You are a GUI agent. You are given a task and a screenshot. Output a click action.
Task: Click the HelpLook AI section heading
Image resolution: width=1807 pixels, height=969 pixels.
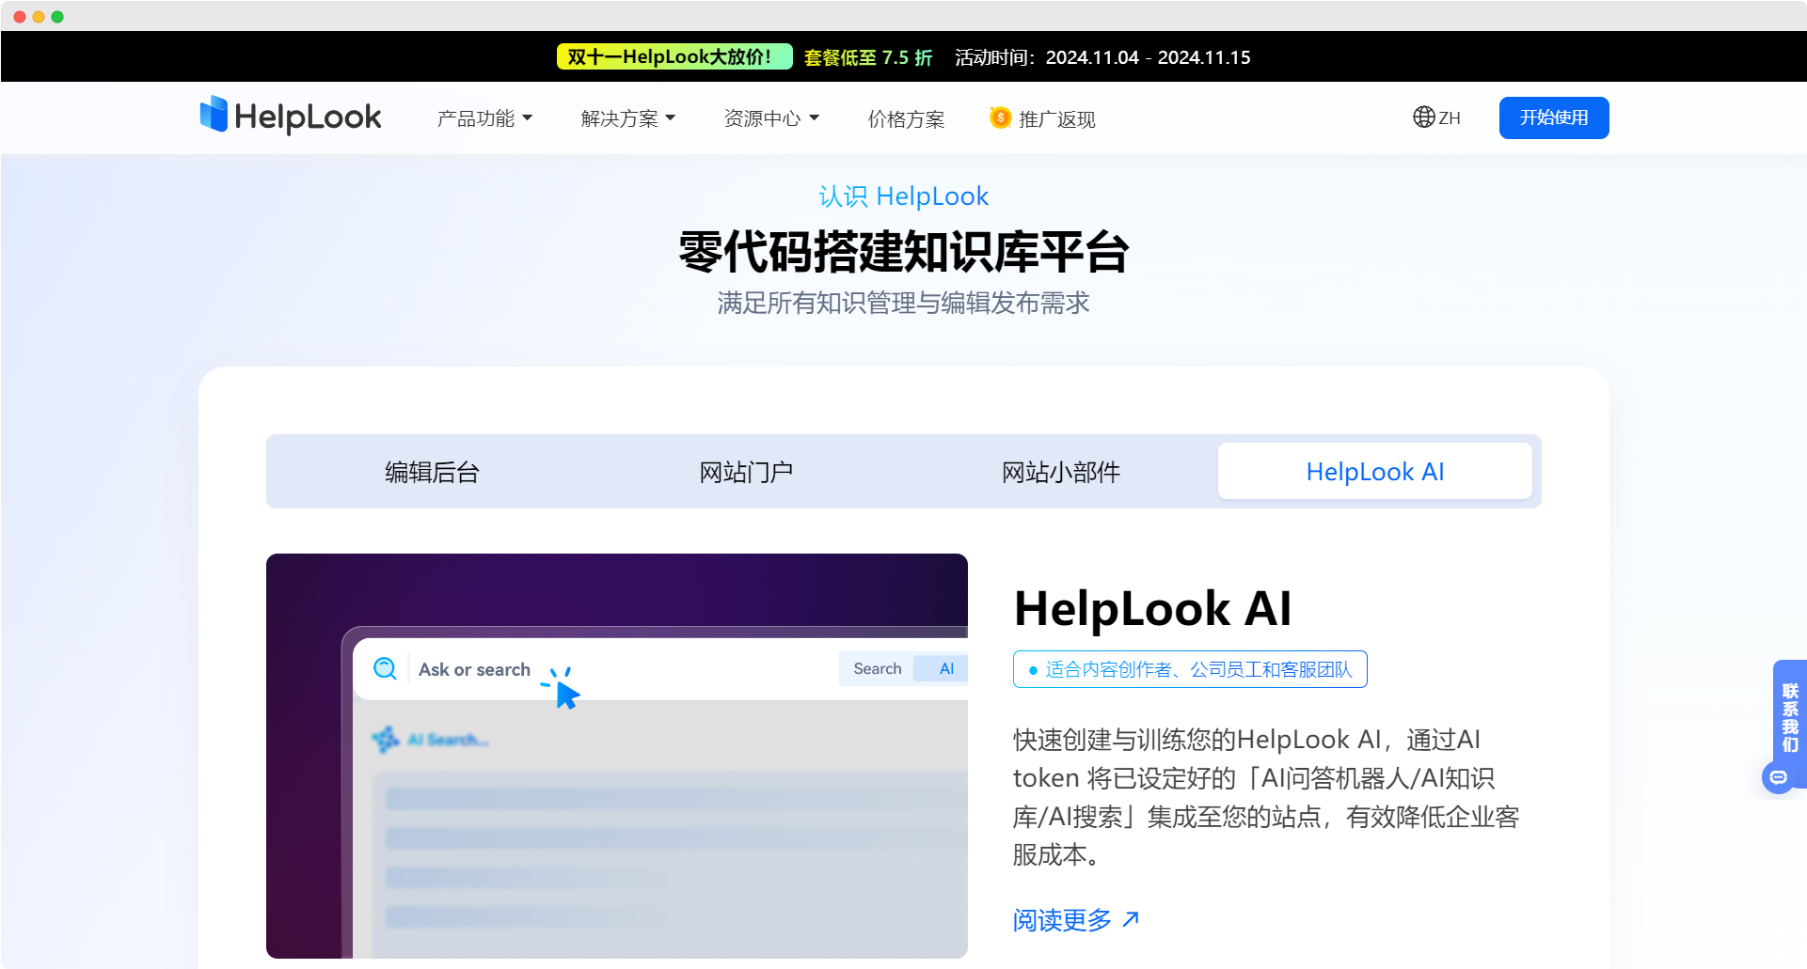(1152, 608)
